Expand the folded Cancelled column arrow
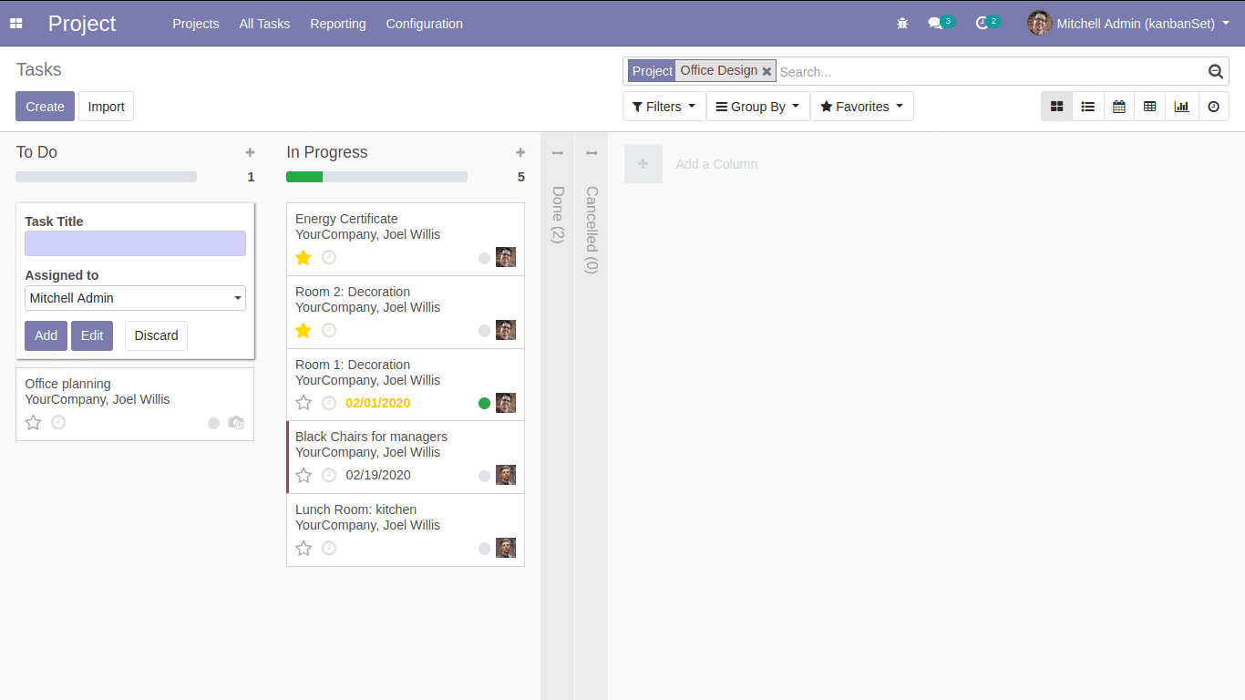The image size is (1245, 700). pyautogui.click(x=592, y=153)
